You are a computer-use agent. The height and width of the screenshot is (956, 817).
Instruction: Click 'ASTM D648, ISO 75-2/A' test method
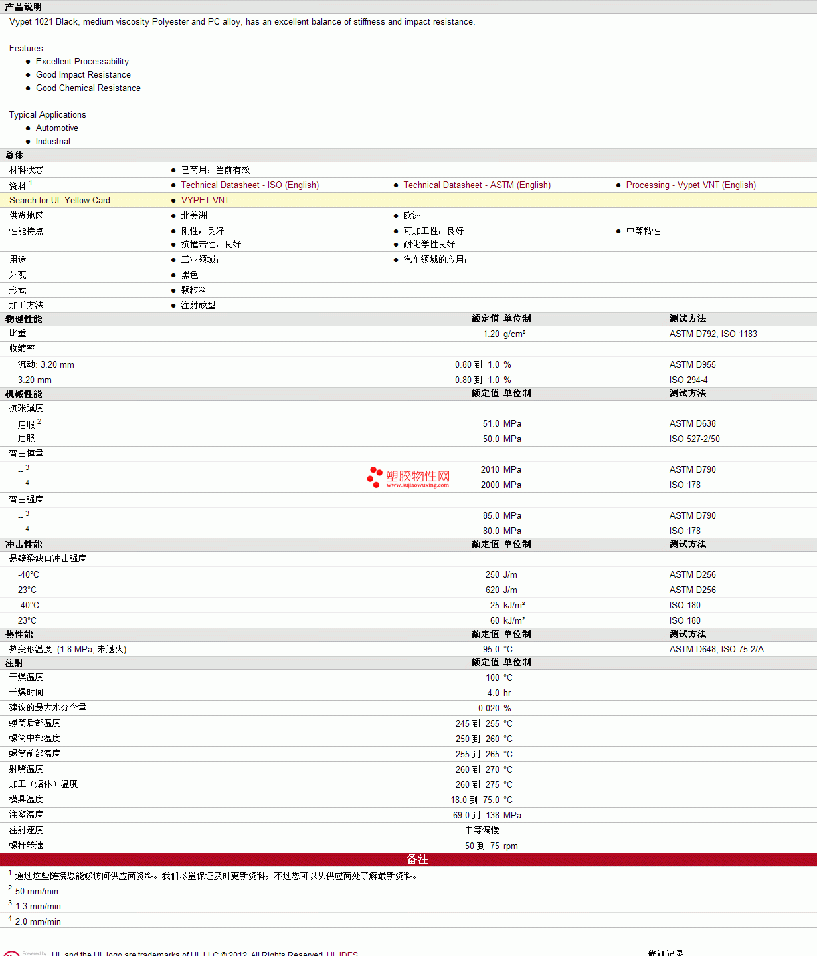(717, 650)
